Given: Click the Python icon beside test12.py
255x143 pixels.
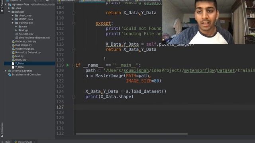Looking at the screenshot, I should (x=13, y=60).
